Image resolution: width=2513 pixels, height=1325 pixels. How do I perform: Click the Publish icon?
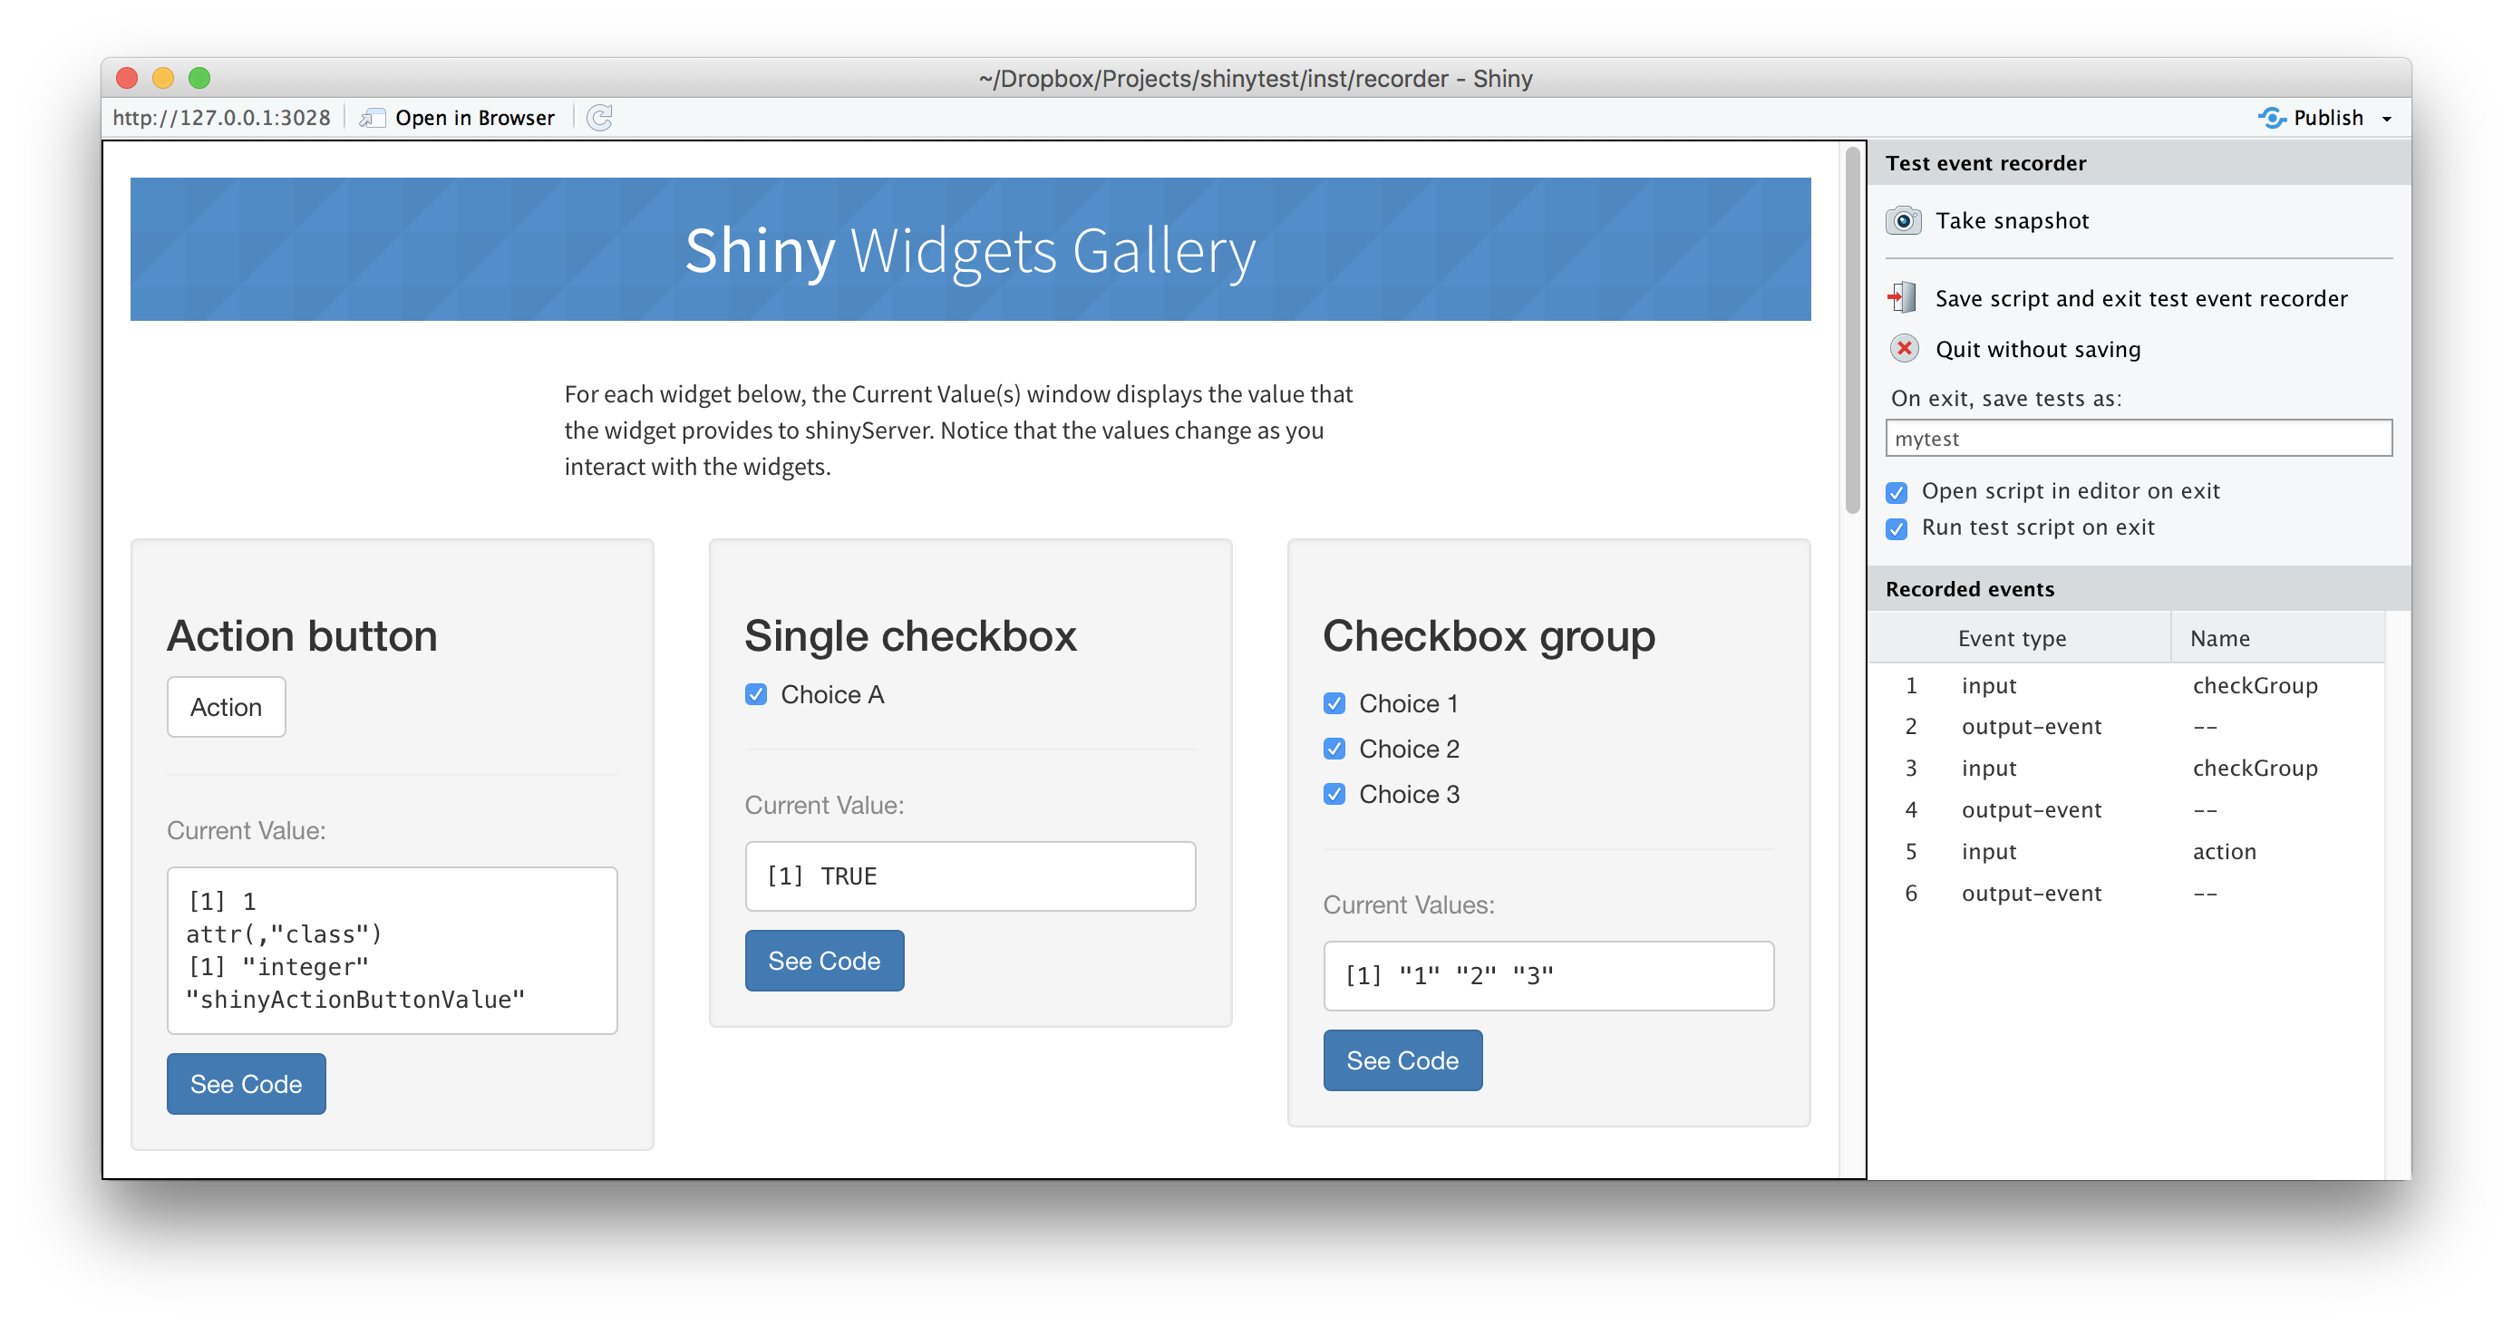(x=2271, y=118)
